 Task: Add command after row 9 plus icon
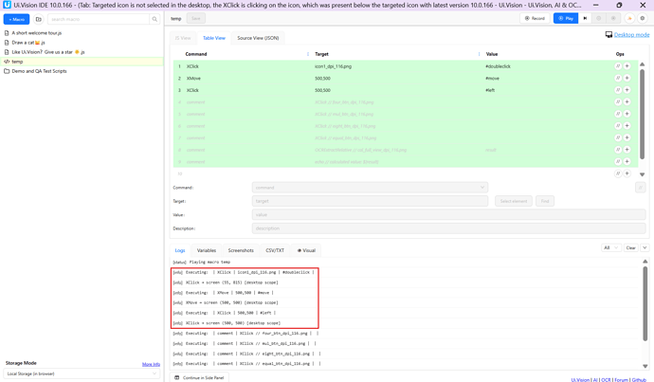(x=627, y=161)
